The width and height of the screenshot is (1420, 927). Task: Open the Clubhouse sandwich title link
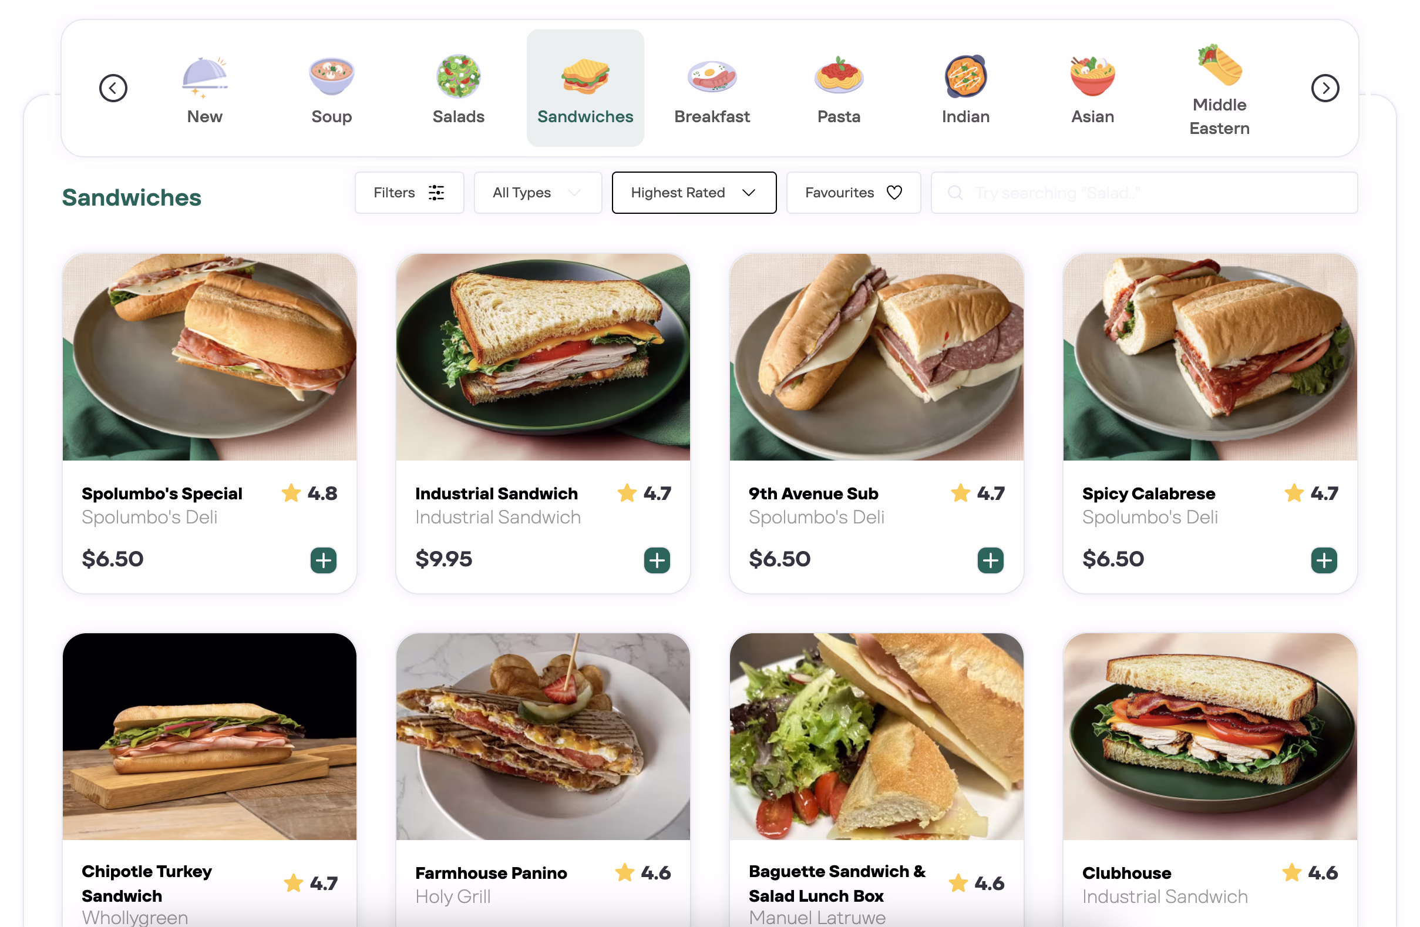point(1126,874)
